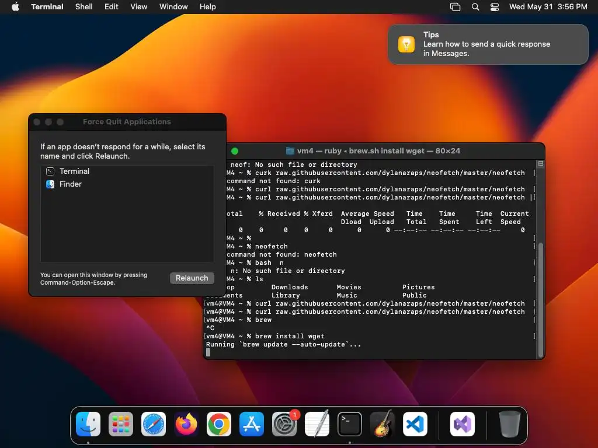Image resolution: width=598 pixels, height=448 pixels.
Task: Click the 'Running brew update' output line
Action: tap(283, 344)
